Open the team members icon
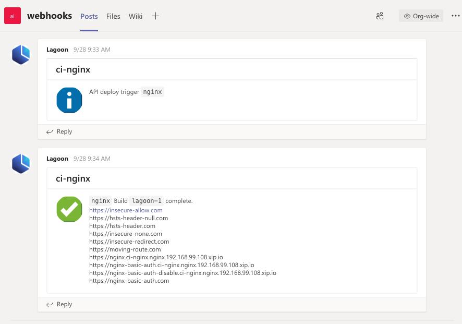Viewport: 462px width, 324px height. pyautogui.click(x=380, y=16)
